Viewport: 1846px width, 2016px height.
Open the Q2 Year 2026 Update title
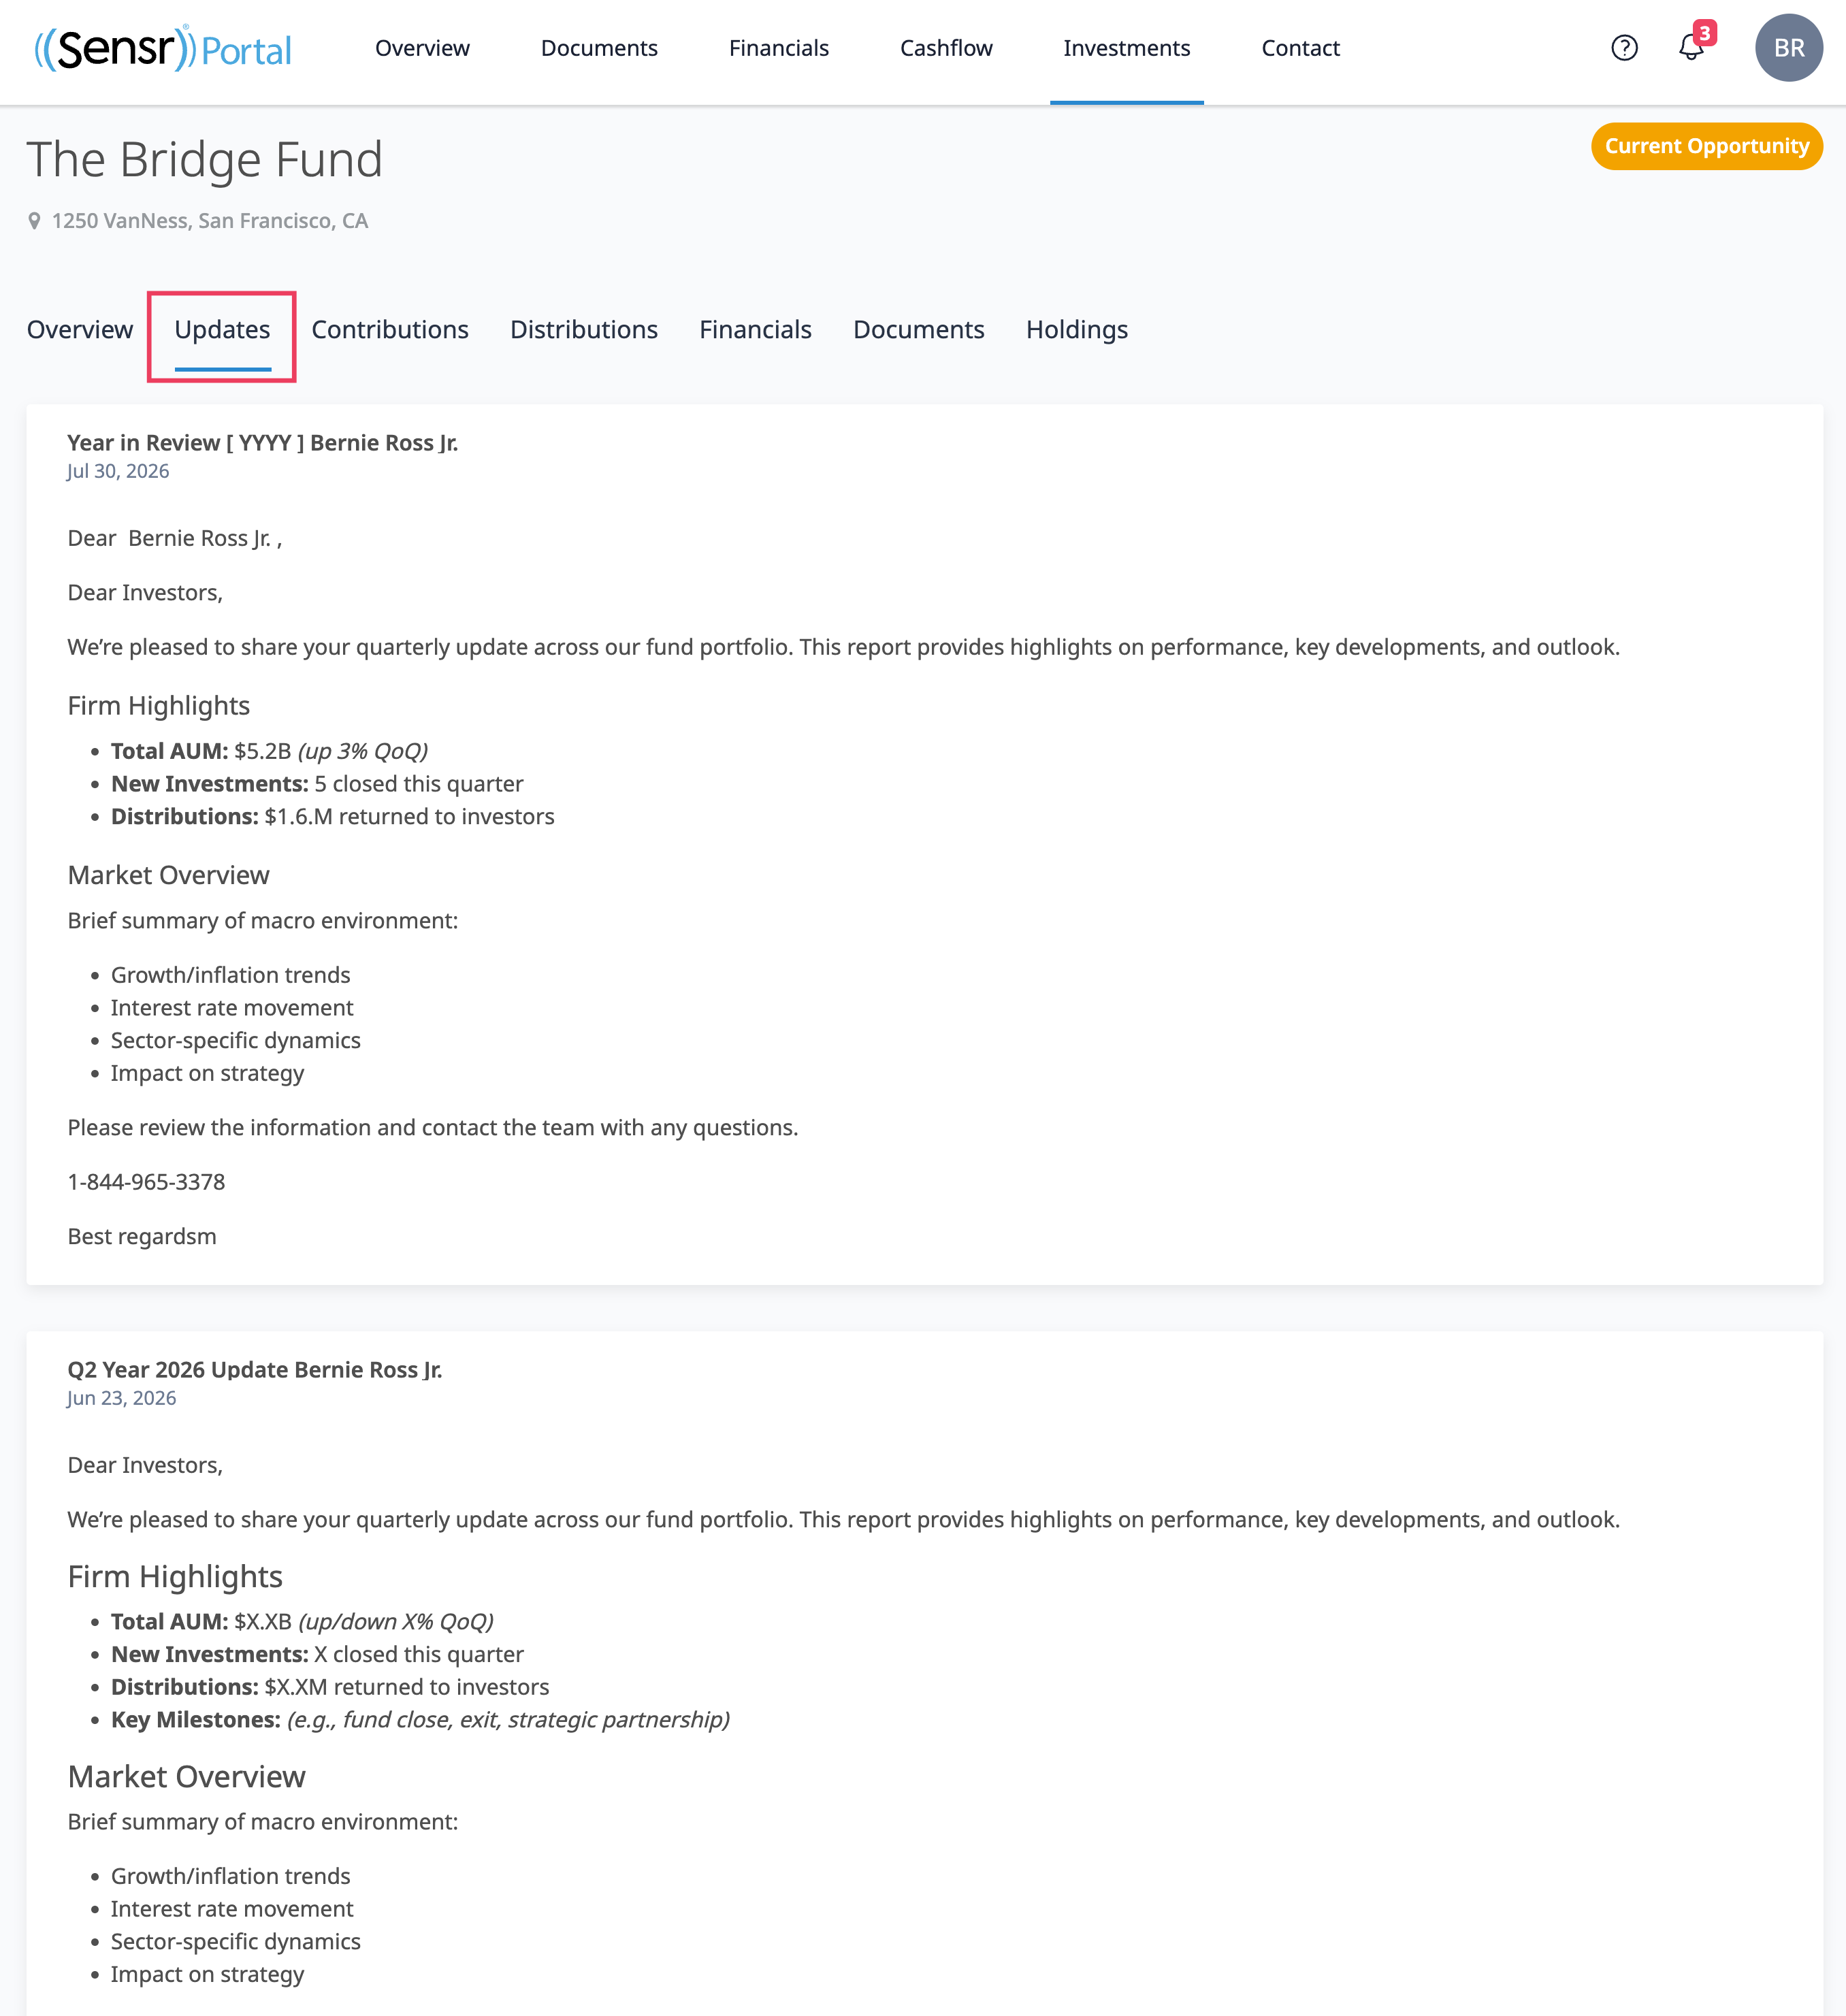[x=254, y=1370]
